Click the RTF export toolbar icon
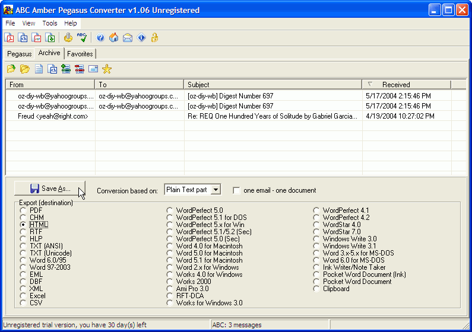 36,37
